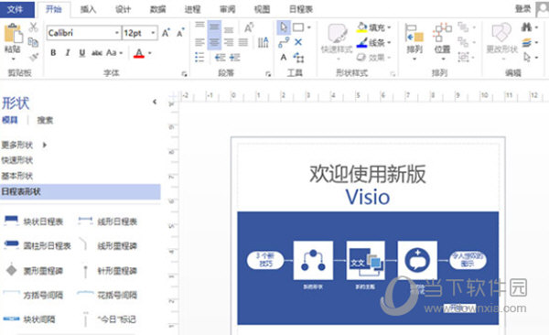Select the 菱形里程碑 diamond milestone shape
549x335 pixels.
34,271
